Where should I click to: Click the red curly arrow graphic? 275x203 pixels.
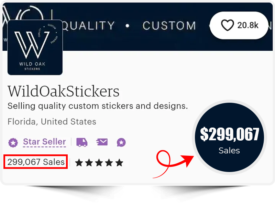[173, 163]
